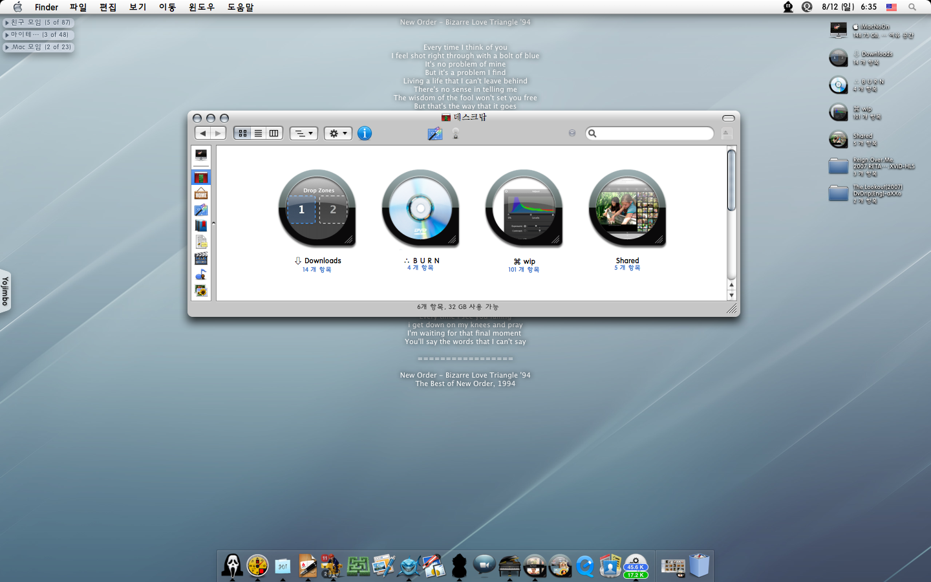Select the Music note sidebar icon
The width and height of the screenshot is (931, 582).
201,274
